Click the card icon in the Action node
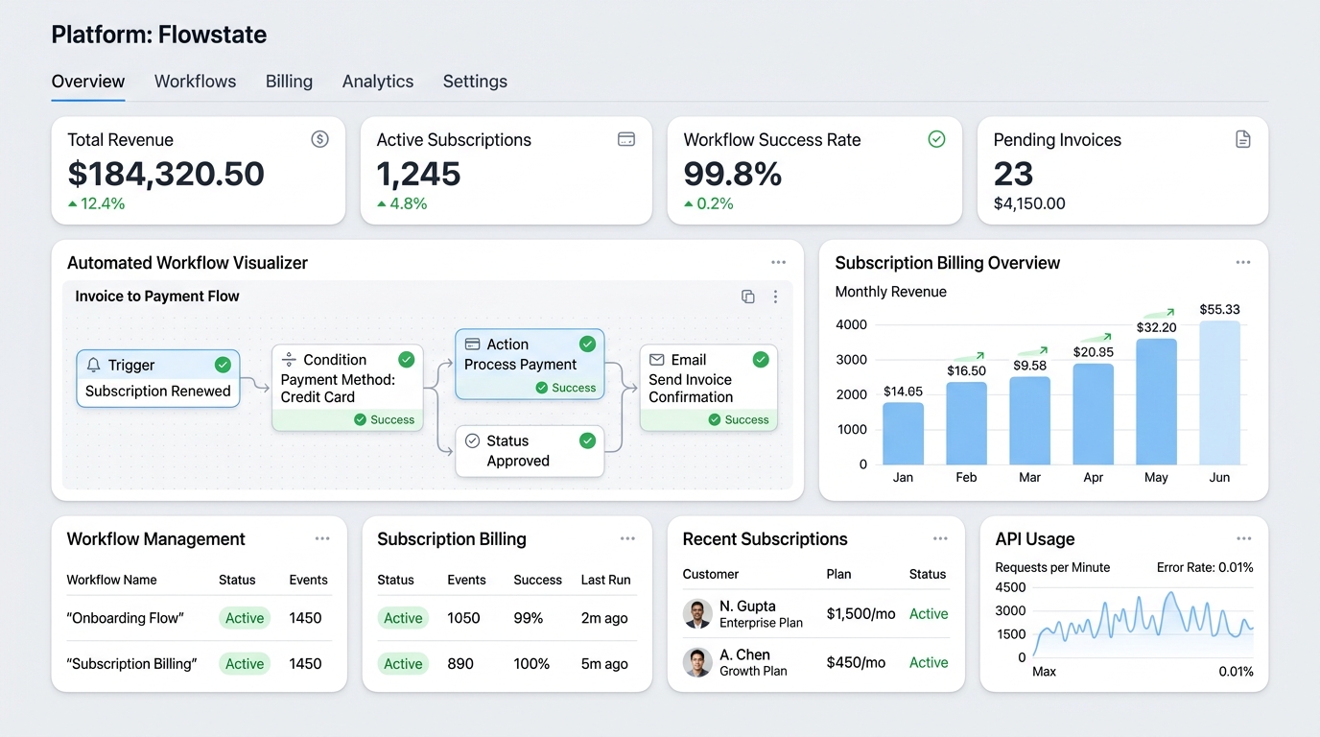The width and height of the screenshot is (1320, 737). [x=472, y=344]
